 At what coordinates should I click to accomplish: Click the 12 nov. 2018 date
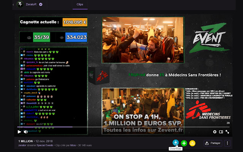44,141
